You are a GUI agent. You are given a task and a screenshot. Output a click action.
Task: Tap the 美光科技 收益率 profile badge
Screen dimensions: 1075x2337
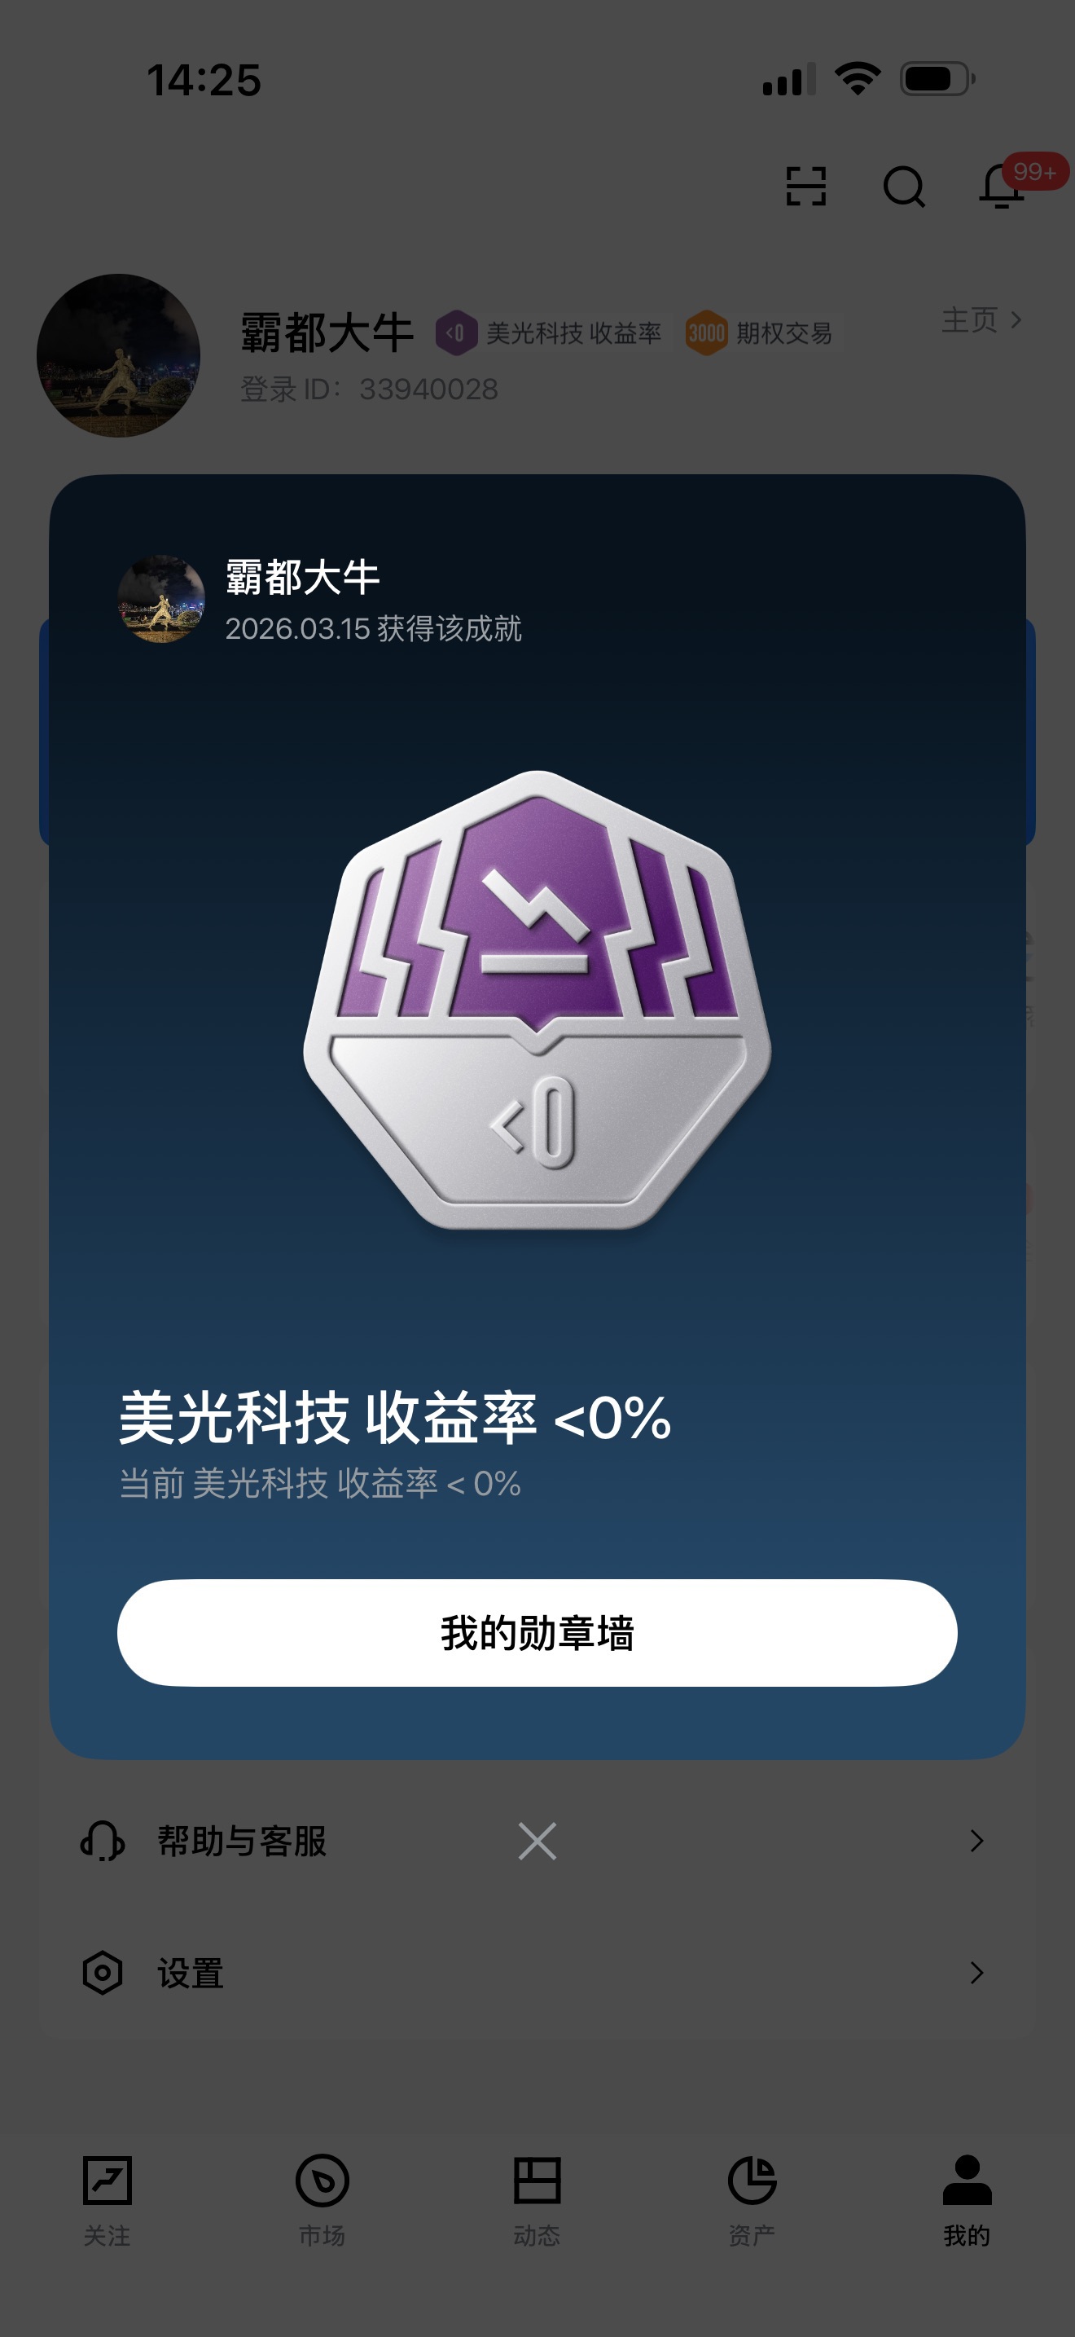551,333
